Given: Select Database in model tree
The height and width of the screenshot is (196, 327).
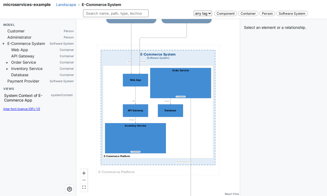Looking at the screenshot, I should coord(38,75).
